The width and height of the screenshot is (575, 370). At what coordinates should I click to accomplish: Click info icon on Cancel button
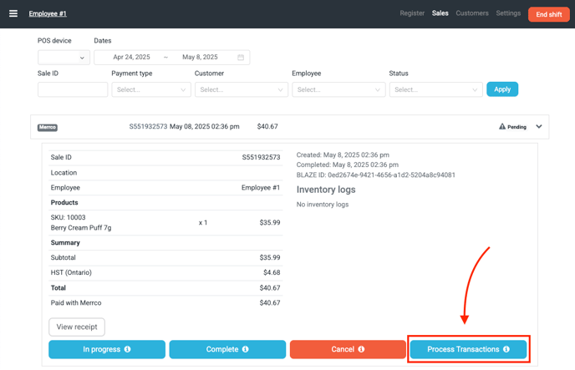(361, 349)
